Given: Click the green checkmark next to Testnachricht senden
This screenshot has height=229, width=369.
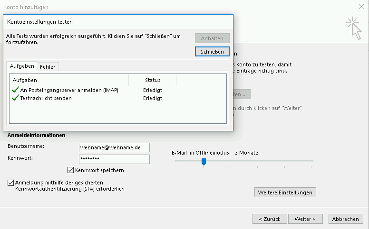Looking at the screenshot, I should tap(15, 97).
